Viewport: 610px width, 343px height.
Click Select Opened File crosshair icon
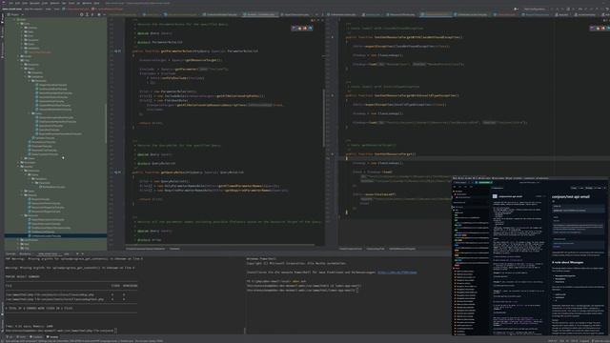click(x=81, y=14)
